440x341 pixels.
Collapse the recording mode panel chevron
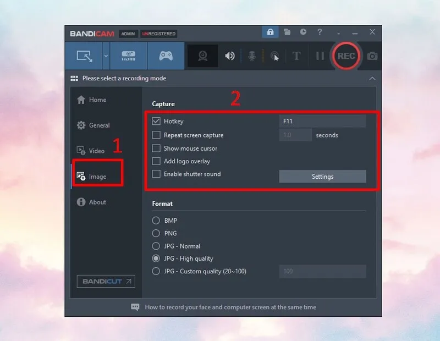372,78
